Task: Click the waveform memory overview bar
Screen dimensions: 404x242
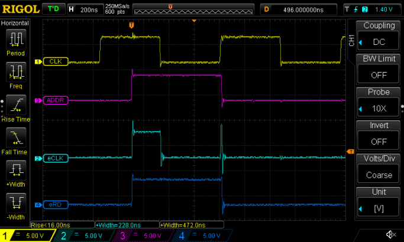Action: (x=193, y=10)
